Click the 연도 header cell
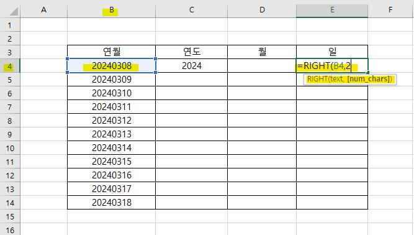Image resolution: width=414 pixels, height=235 pixels. tap(192, 52)
